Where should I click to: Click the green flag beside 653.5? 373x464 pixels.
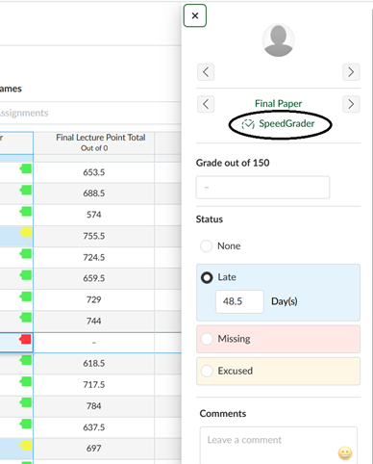(x=26, y=168)
